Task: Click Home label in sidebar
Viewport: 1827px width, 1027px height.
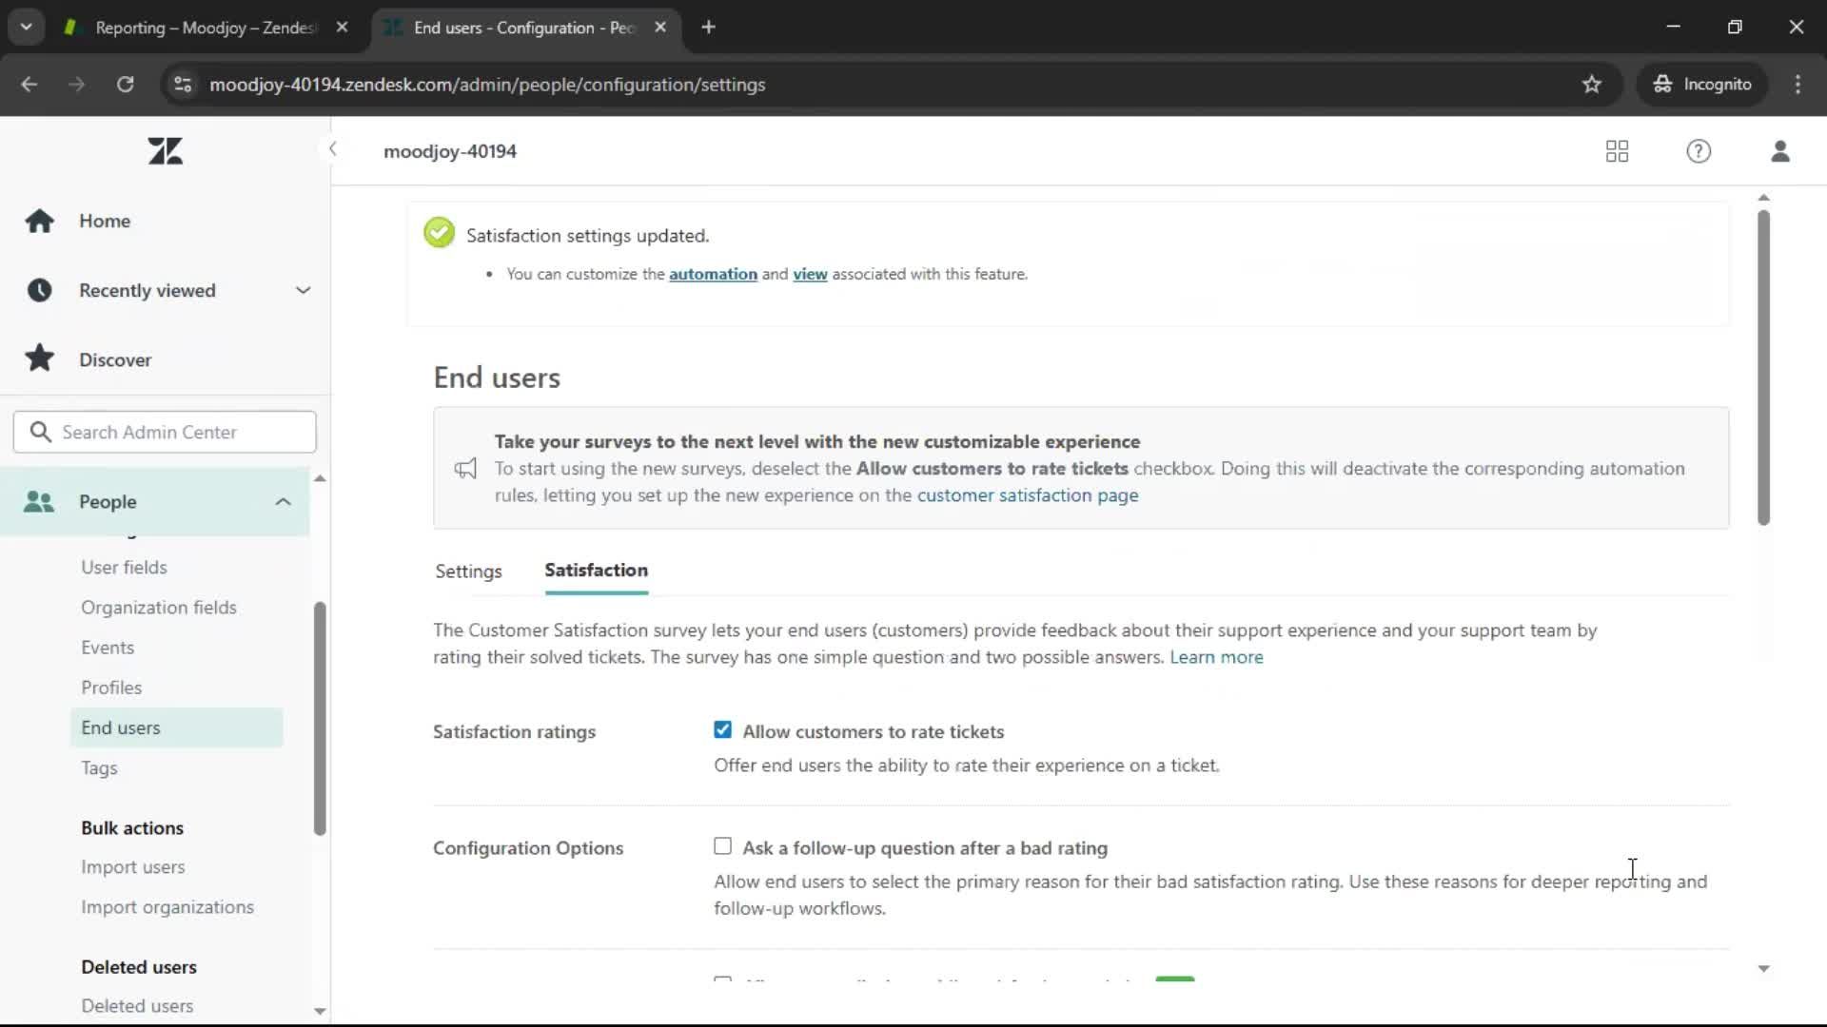Action: (105, 221)
